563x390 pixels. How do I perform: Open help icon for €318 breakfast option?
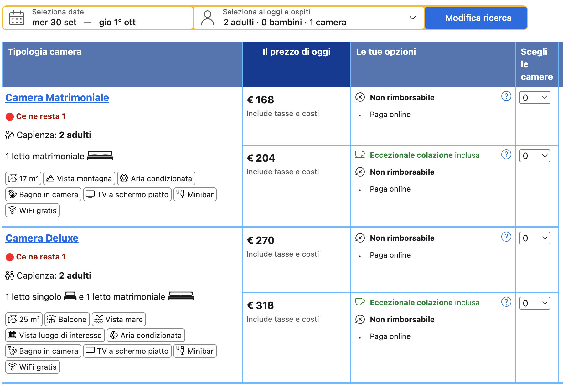click(506, 302)
